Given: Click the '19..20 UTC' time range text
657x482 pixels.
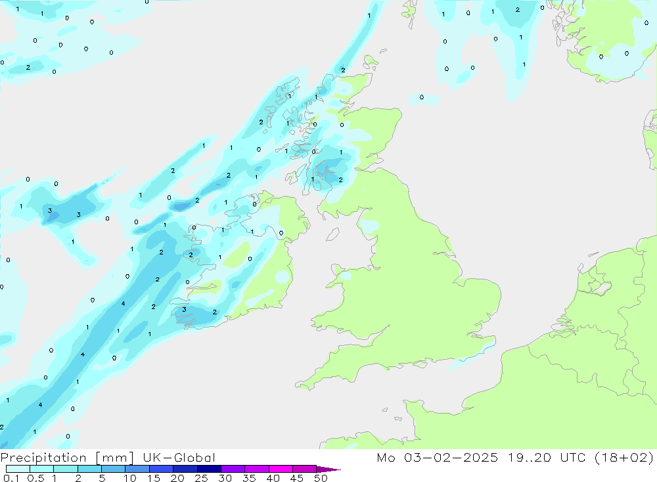Looking at the screenshot, I should tap(547, 457).
